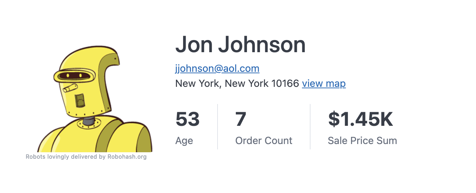
Task: Click the Order Count label
Action: [x=264, y=141]
